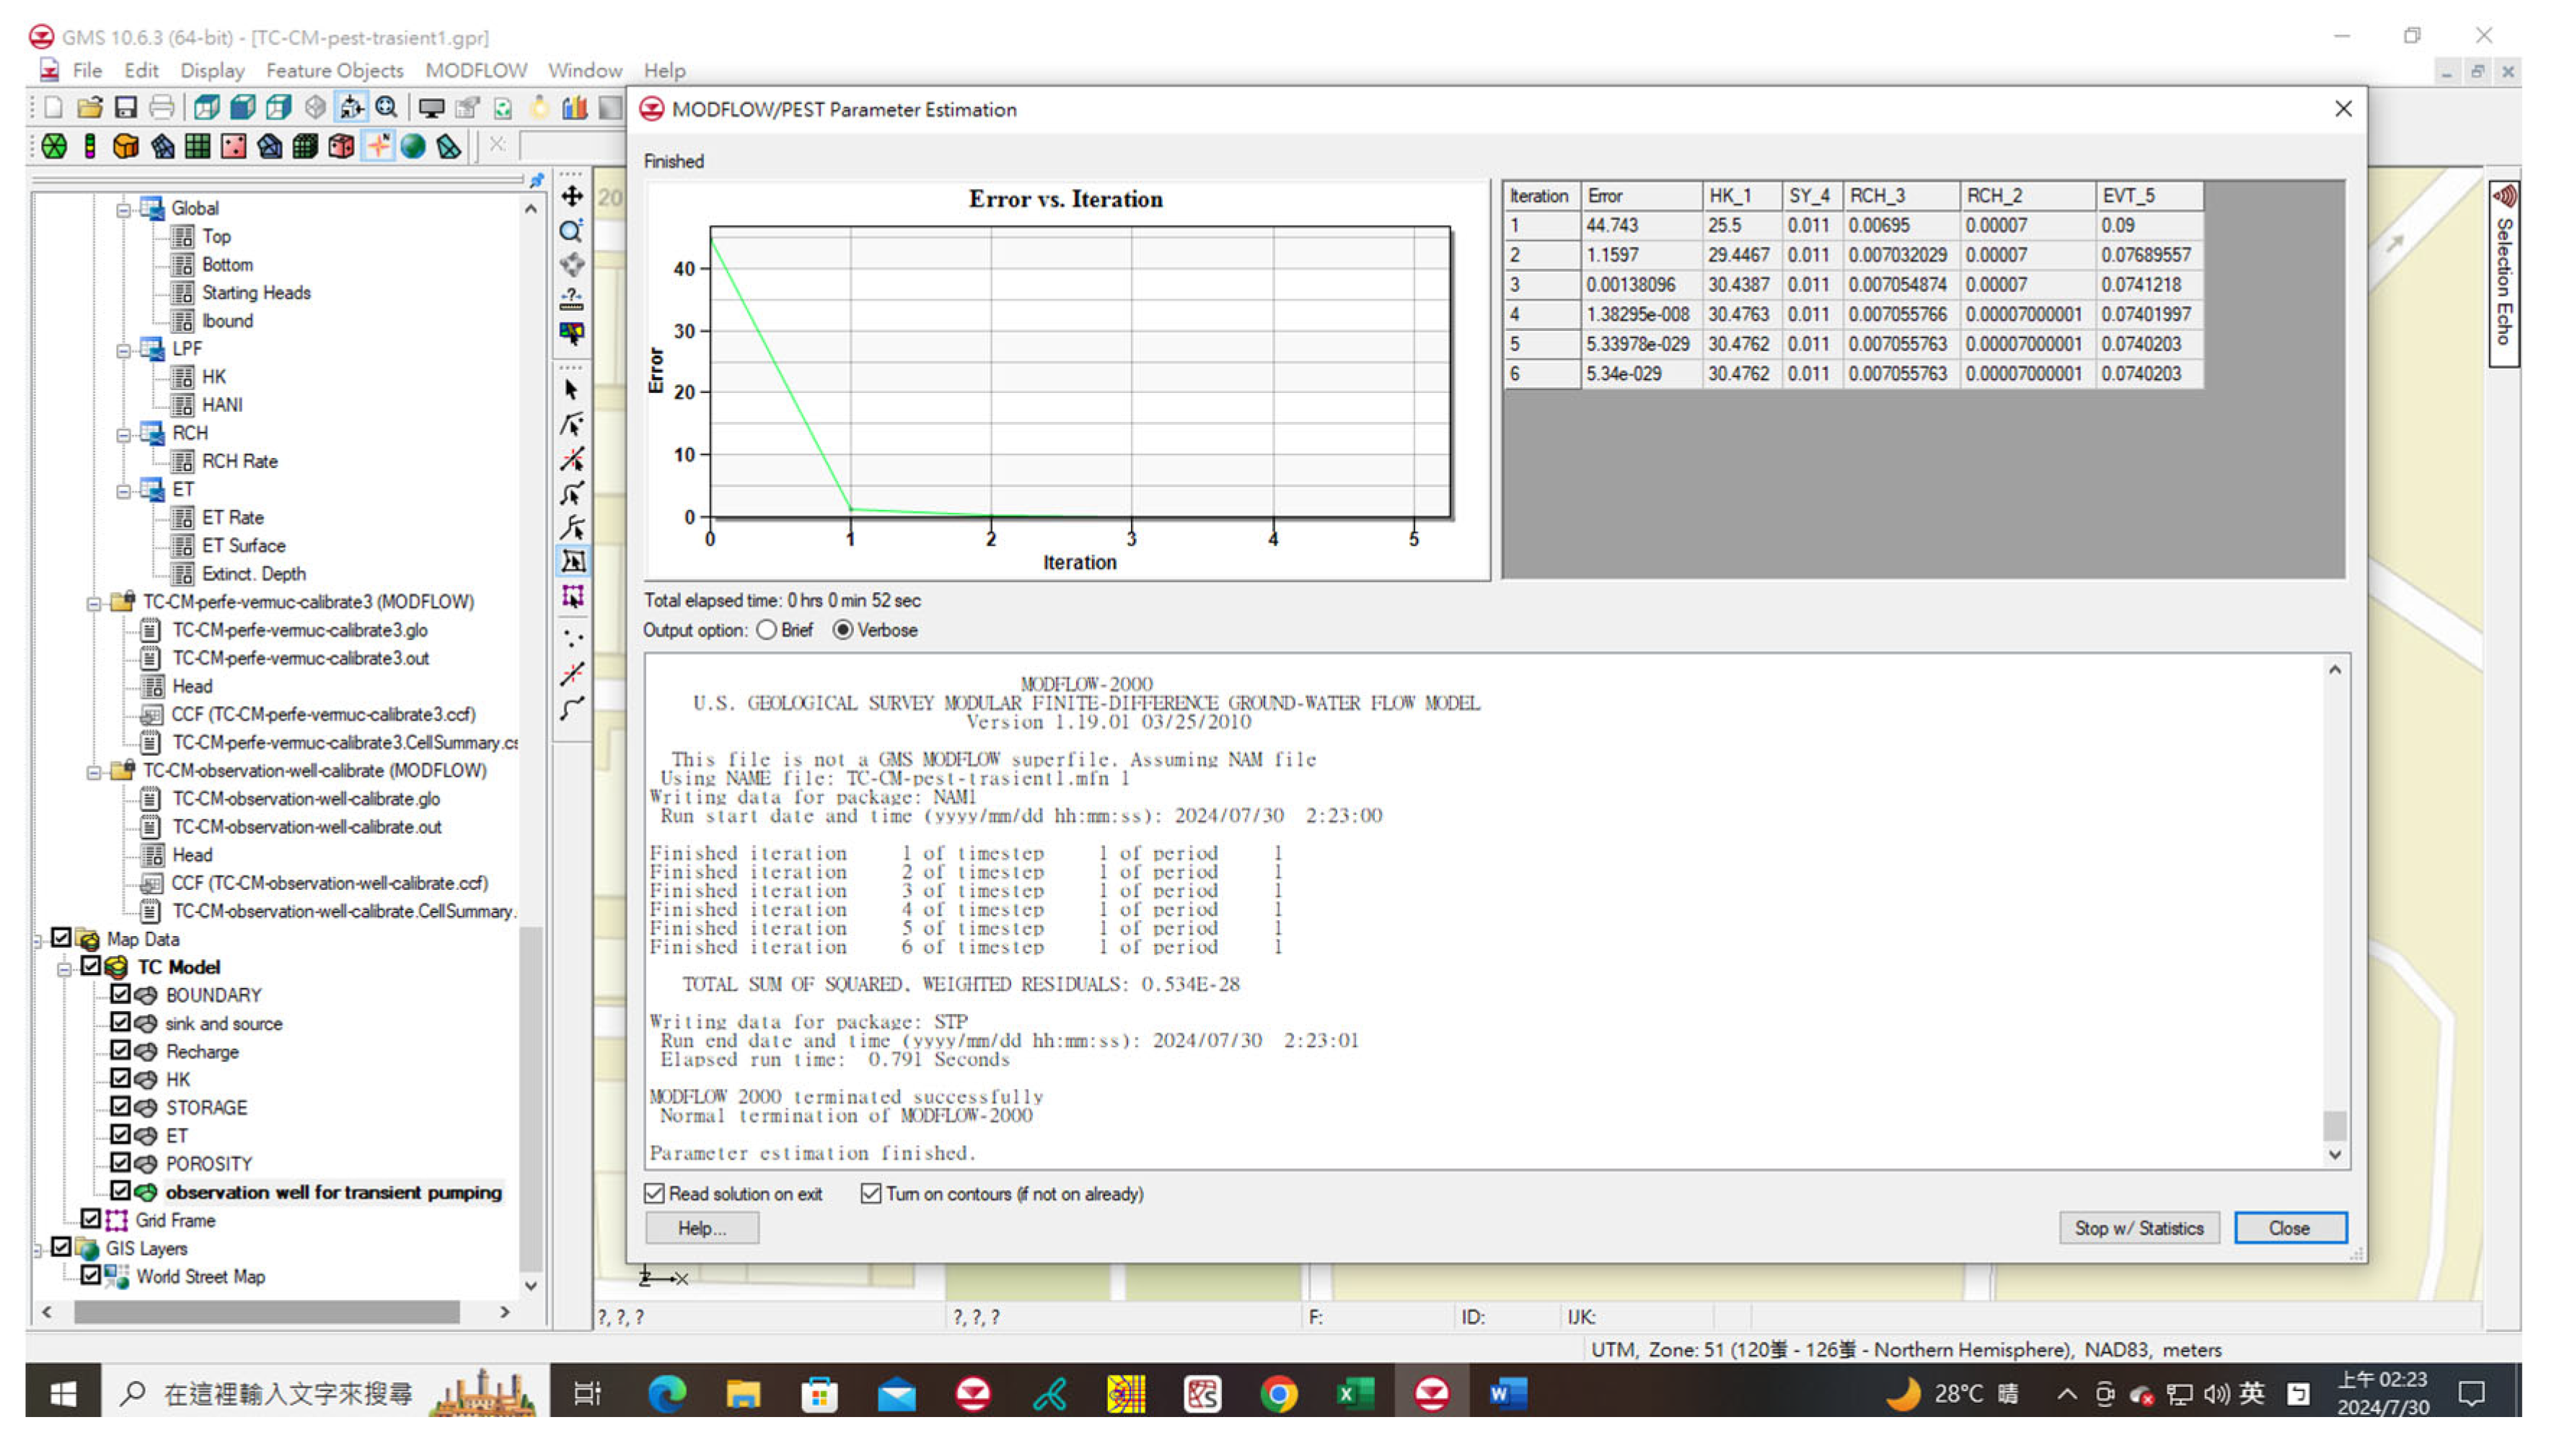Switch to the 3D Grid module
The width and height of the screenshot is (2554, 1456).
pyautogui.click(x=305, y=147)
